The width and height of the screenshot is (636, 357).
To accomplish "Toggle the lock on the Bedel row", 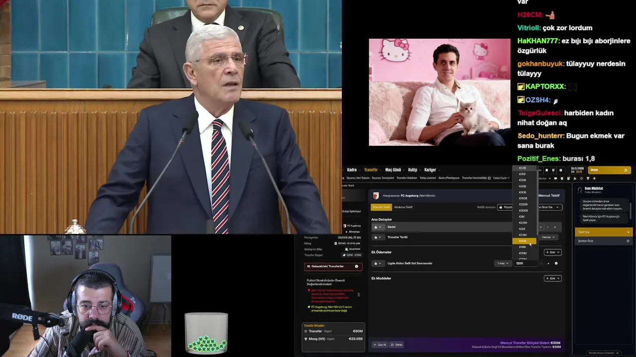I will [378, 227].
